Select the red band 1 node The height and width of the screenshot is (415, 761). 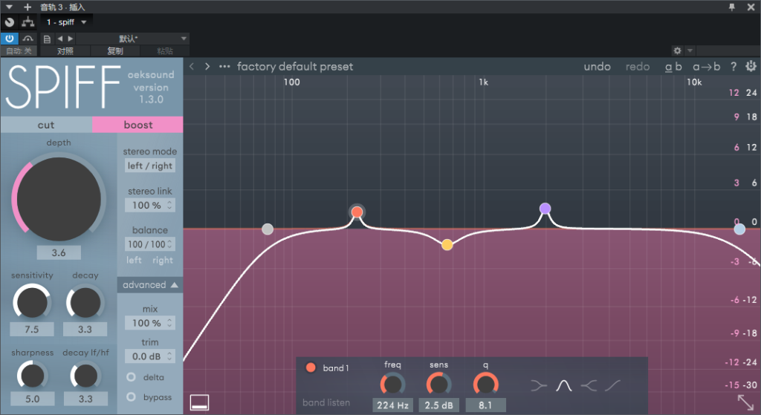[x=357, y=212]
